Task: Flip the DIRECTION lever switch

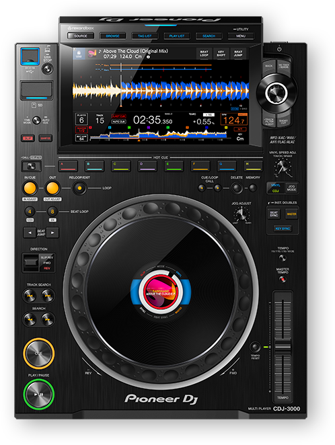Action: click(x=31, y=262)
